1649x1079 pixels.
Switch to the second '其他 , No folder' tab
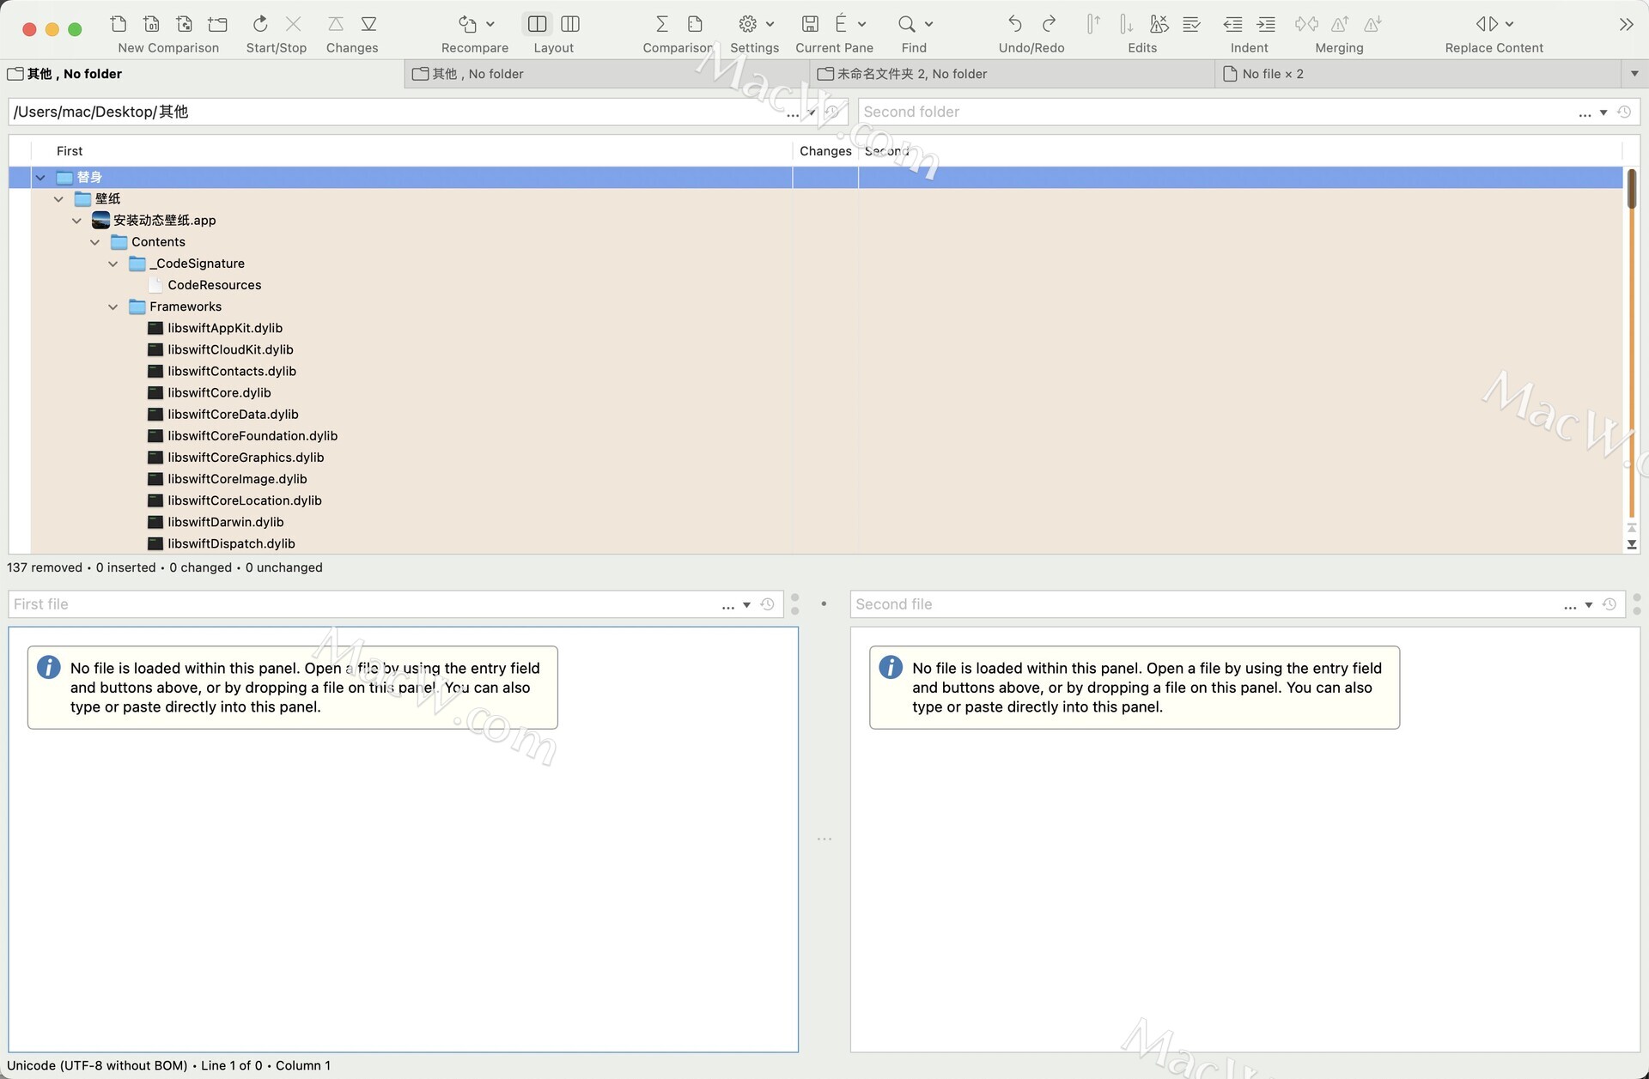click(606, 74)
